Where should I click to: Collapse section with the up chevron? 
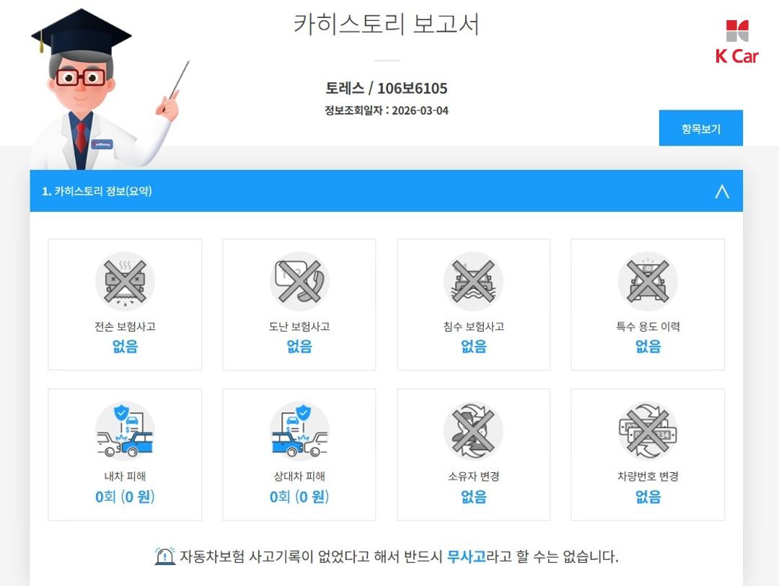[722, 191]
